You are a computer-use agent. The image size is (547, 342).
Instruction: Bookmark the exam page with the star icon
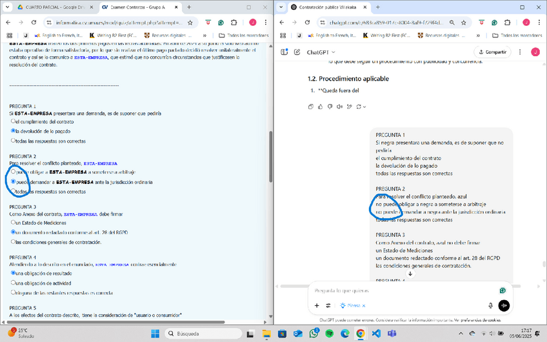click(x=190, y=23)
